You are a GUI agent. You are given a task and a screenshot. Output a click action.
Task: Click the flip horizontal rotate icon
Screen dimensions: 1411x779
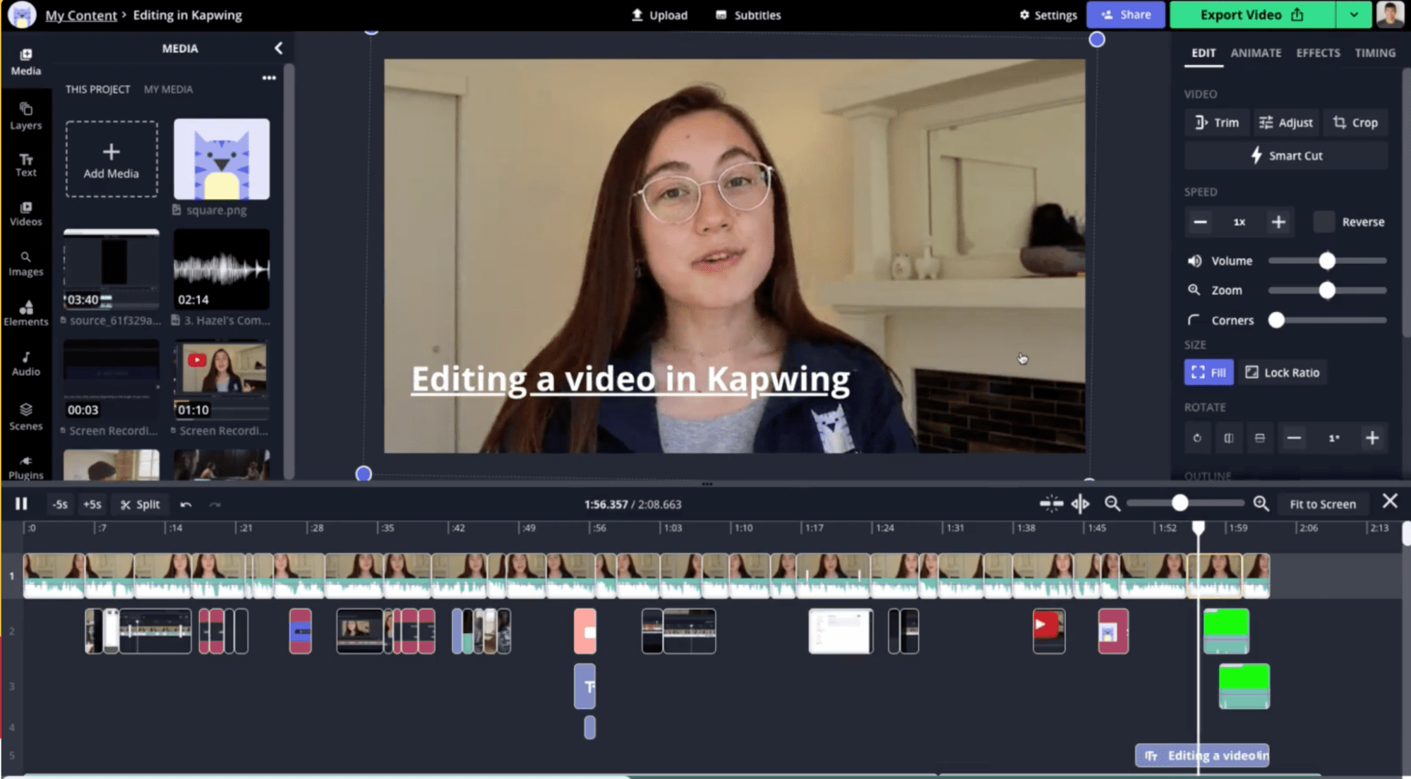point(1228,438)
